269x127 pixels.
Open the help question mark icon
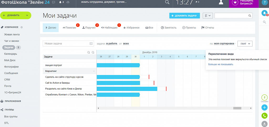(x=264, y=3)
